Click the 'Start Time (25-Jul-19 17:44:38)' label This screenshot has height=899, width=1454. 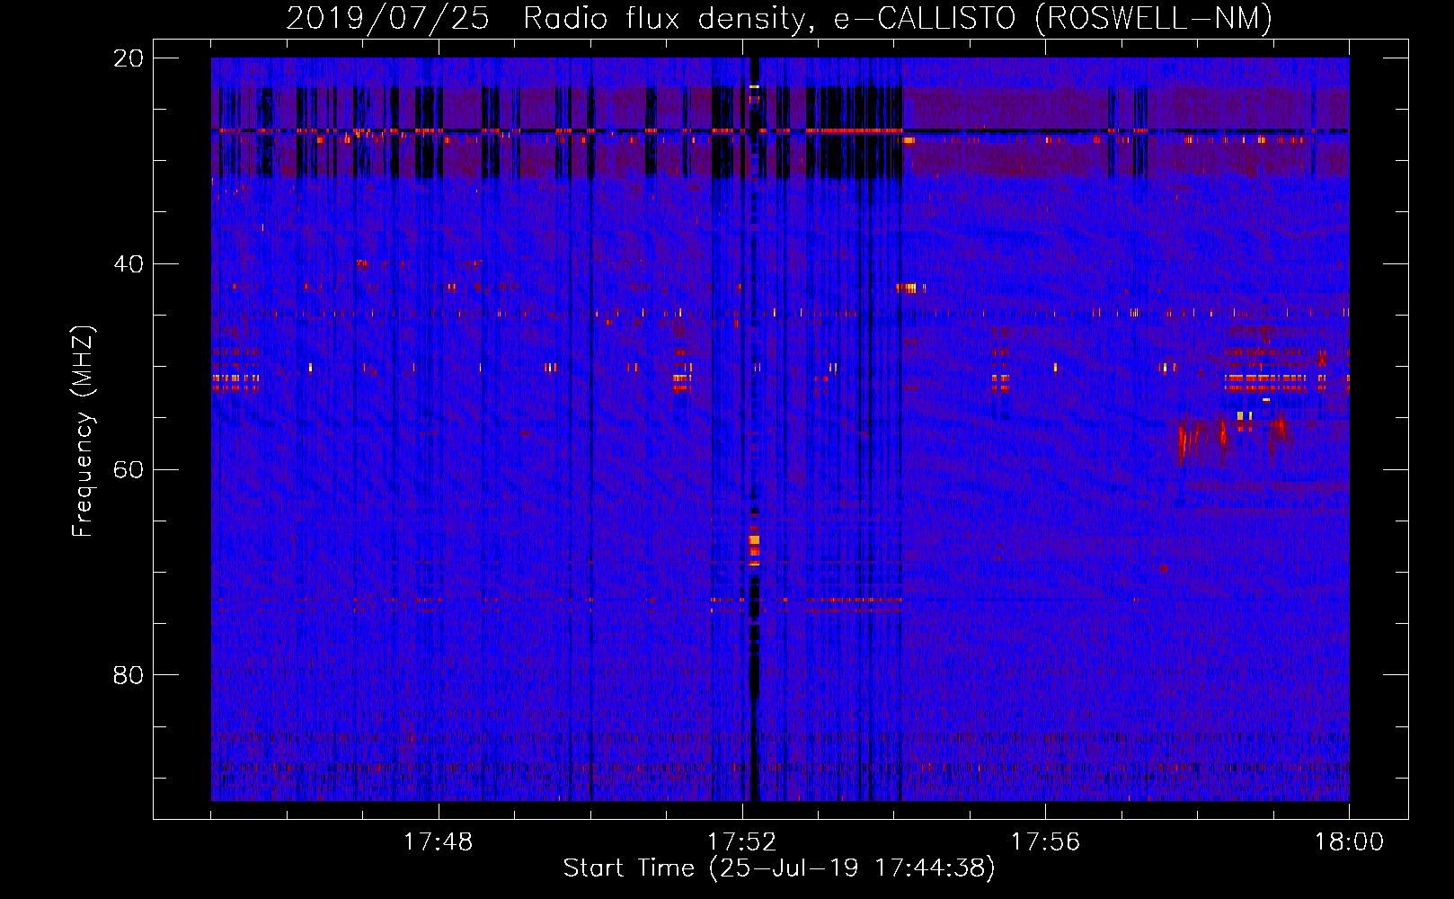pos(779,868)
